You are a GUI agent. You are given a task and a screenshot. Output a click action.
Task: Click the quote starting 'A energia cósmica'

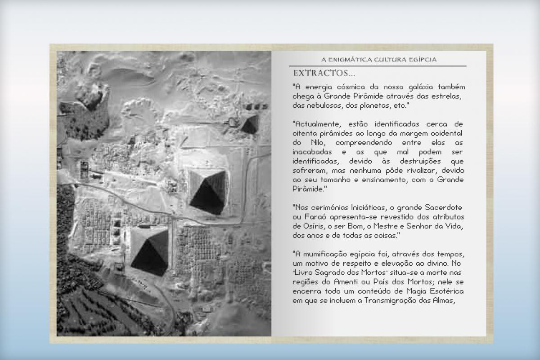click(x=378, y=96)
